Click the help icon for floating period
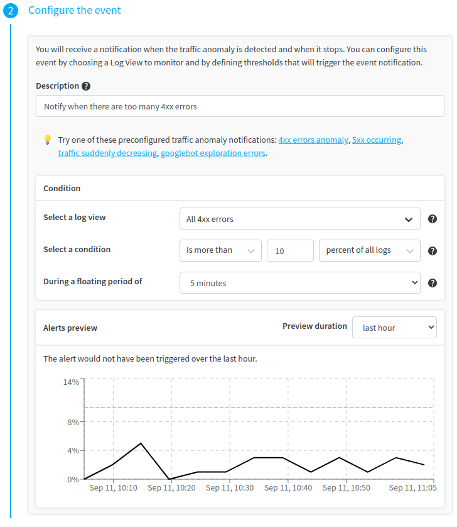Image resolution: width=457 pixels, height=527 pixels. pyautogui.click(x=432, y=283)
